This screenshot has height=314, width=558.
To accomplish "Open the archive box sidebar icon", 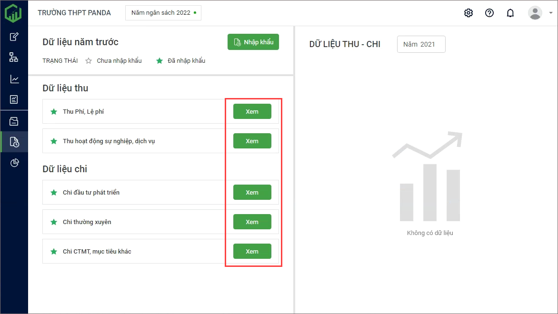I will coord(14,122).
